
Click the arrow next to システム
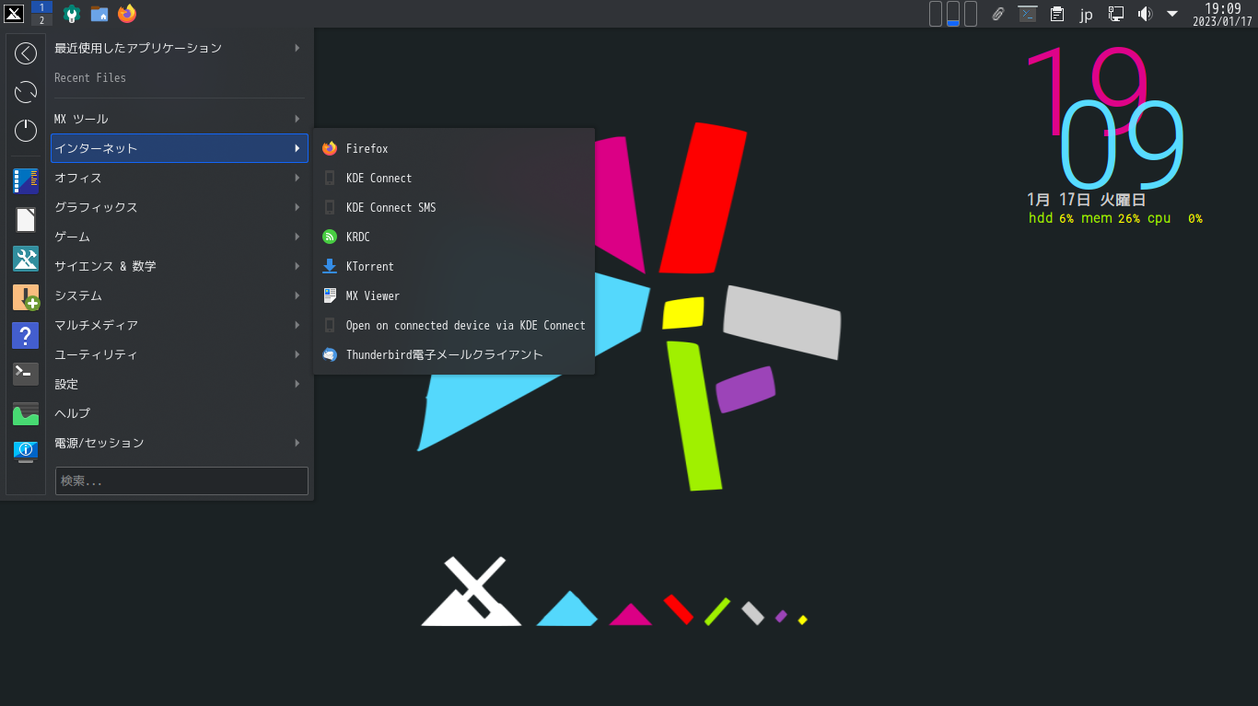(297, 295)
